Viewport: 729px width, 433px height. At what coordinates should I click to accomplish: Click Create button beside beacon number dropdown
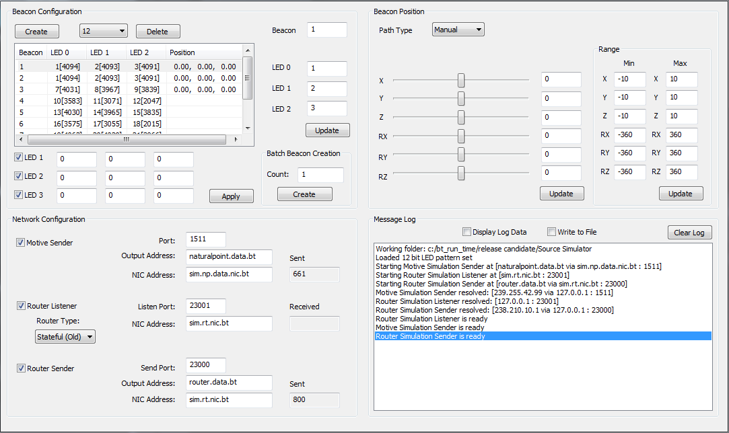click(x=36, y=32)
